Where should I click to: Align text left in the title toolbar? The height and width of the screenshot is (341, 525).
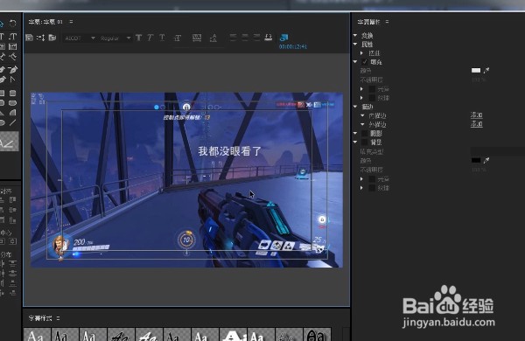point(233,38)
